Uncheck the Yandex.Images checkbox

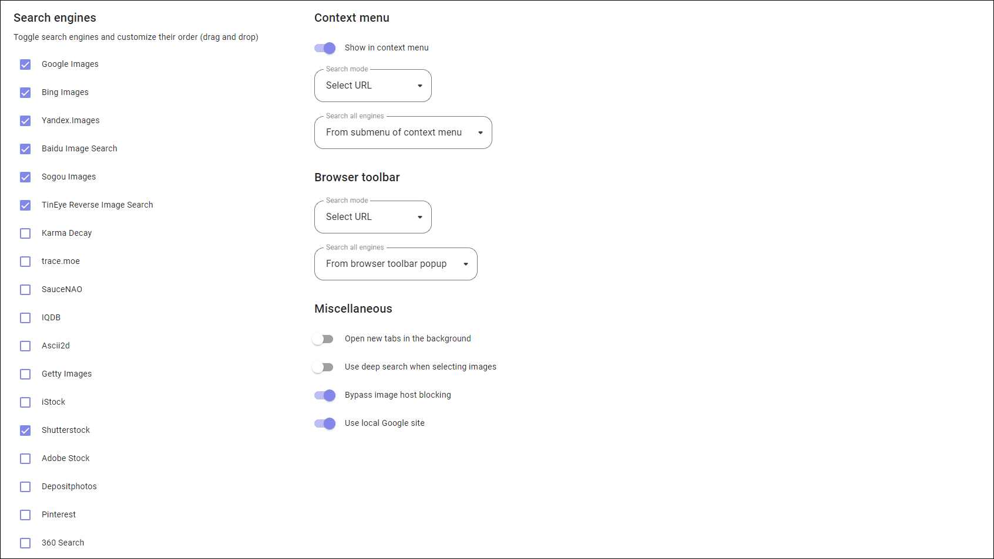25,121
